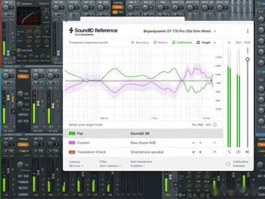Toggle the Target curve display
Image resolution: width=265 pixels, height=199 pixels.
[203, 43]
